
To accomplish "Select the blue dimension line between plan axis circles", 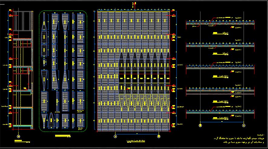I will tap(222, 122).
